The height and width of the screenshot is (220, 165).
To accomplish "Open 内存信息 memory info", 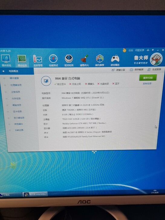I will tap(16, 99).
